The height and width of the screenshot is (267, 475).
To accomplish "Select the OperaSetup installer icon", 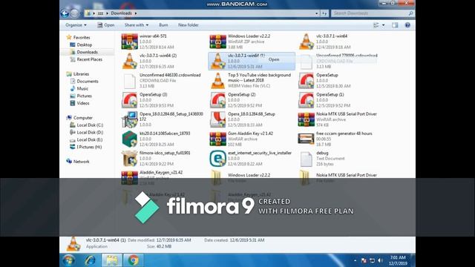I will pos(307,81).
